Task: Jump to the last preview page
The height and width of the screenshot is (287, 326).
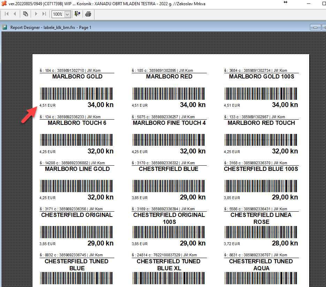Action: [44, 14]
